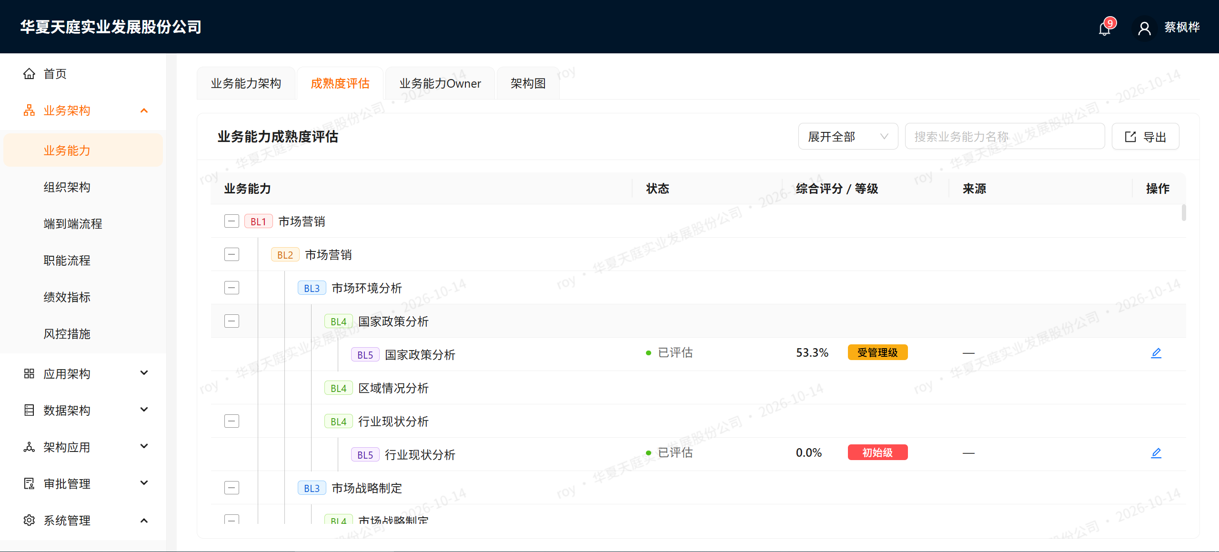Expand the 架构应用 sidebar chevron

click(144, 446)
